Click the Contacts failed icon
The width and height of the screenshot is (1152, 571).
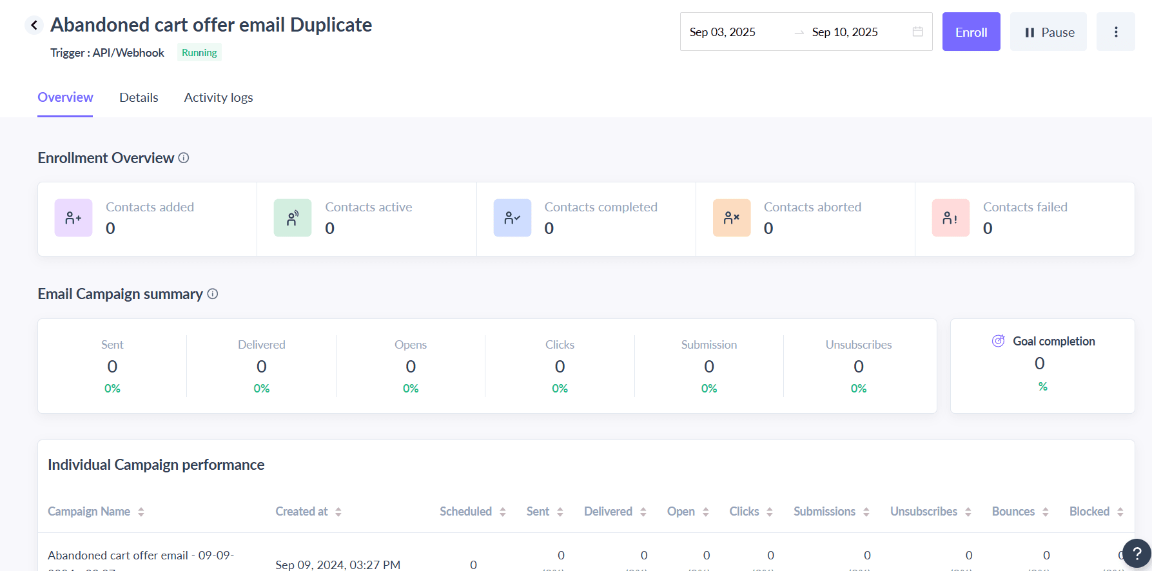[x=951, y=218]
